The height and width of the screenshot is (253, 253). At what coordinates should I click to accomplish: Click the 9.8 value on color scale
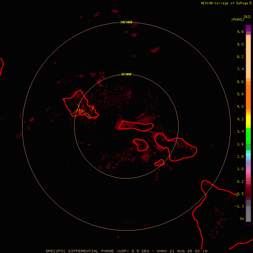click(240, 31)
